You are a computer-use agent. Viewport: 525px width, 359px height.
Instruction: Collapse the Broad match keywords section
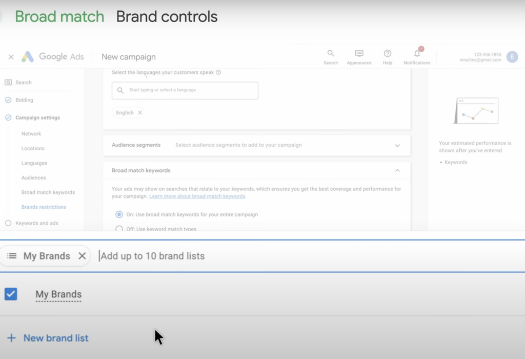tap(397, 170)
